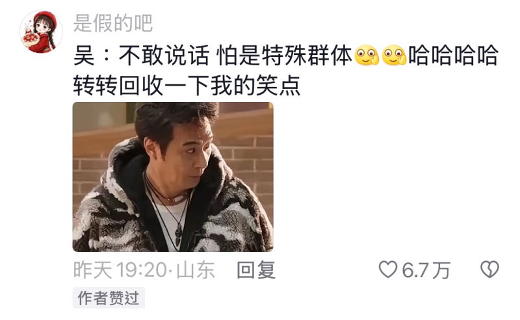Select the line 转转回收一下我的笑点
This screenshot has height=320, width=520.
point(187,85)
